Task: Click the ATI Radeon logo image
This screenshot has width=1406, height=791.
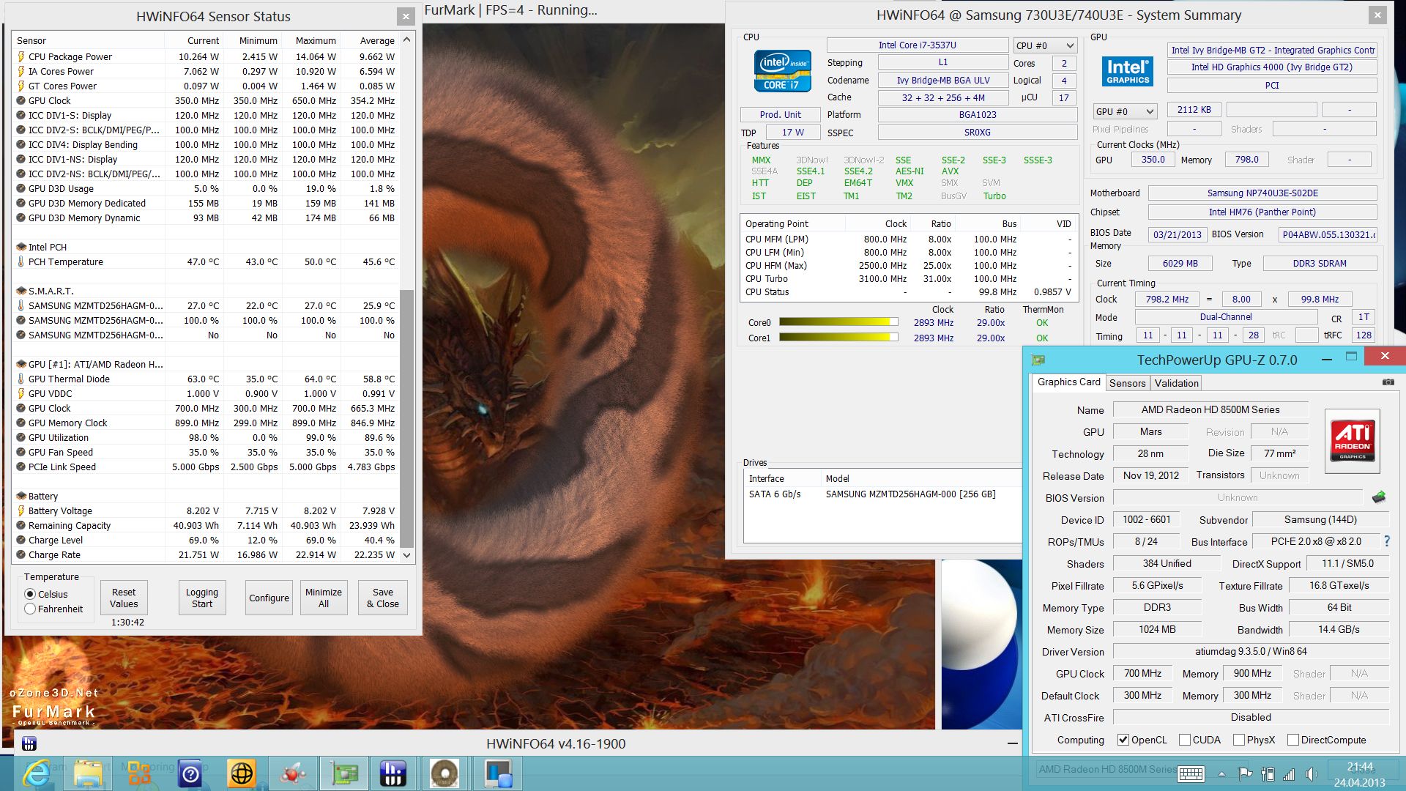Action: click(1352, 440)
